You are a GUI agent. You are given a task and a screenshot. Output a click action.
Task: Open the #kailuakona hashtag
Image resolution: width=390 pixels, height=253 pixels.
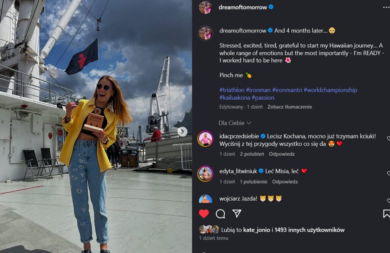[x=235, y=97]
